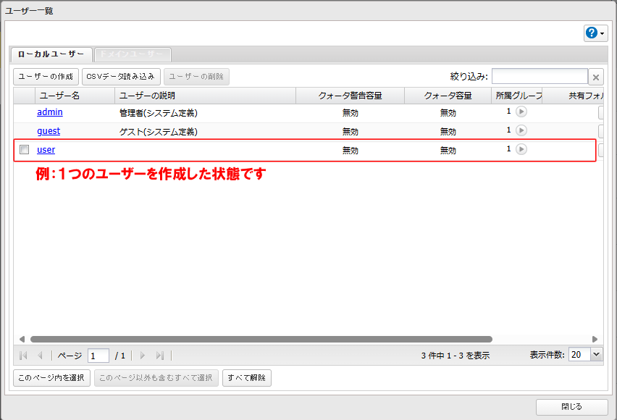This screenshot has height=420, width=617.
Task: Expand group arrow in user row
Action: click(x=521, y=149)
